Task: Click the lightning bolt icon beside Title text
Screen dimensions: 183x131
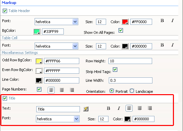Action: (x=86, y=109)
